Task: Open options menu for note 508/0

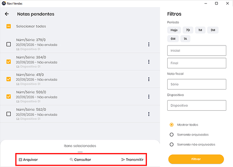Action: tap(149, 97)
